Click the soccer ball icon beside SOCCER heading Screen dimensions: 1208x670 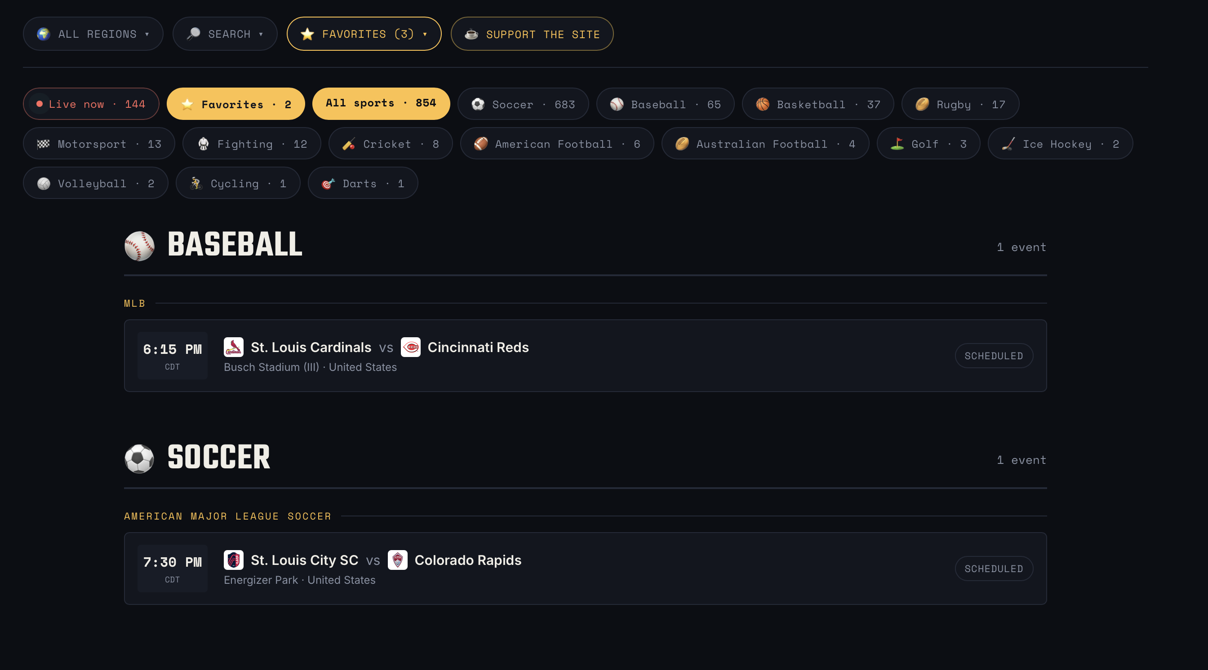click(139, 458)
